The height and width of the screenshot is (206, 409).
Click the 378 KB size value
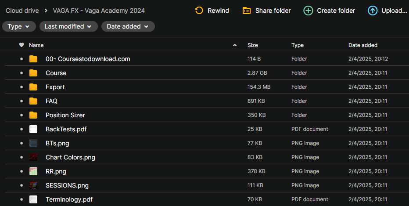(256, 171)
